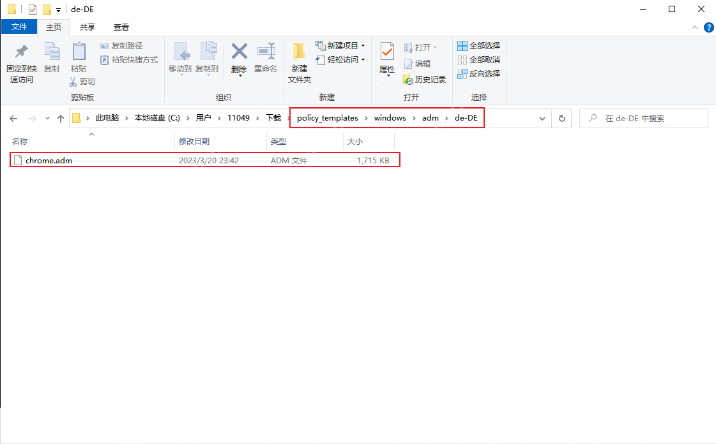Click the Copy to button
Viewport: 716px width, 444px height.
(x=208, y=58)
